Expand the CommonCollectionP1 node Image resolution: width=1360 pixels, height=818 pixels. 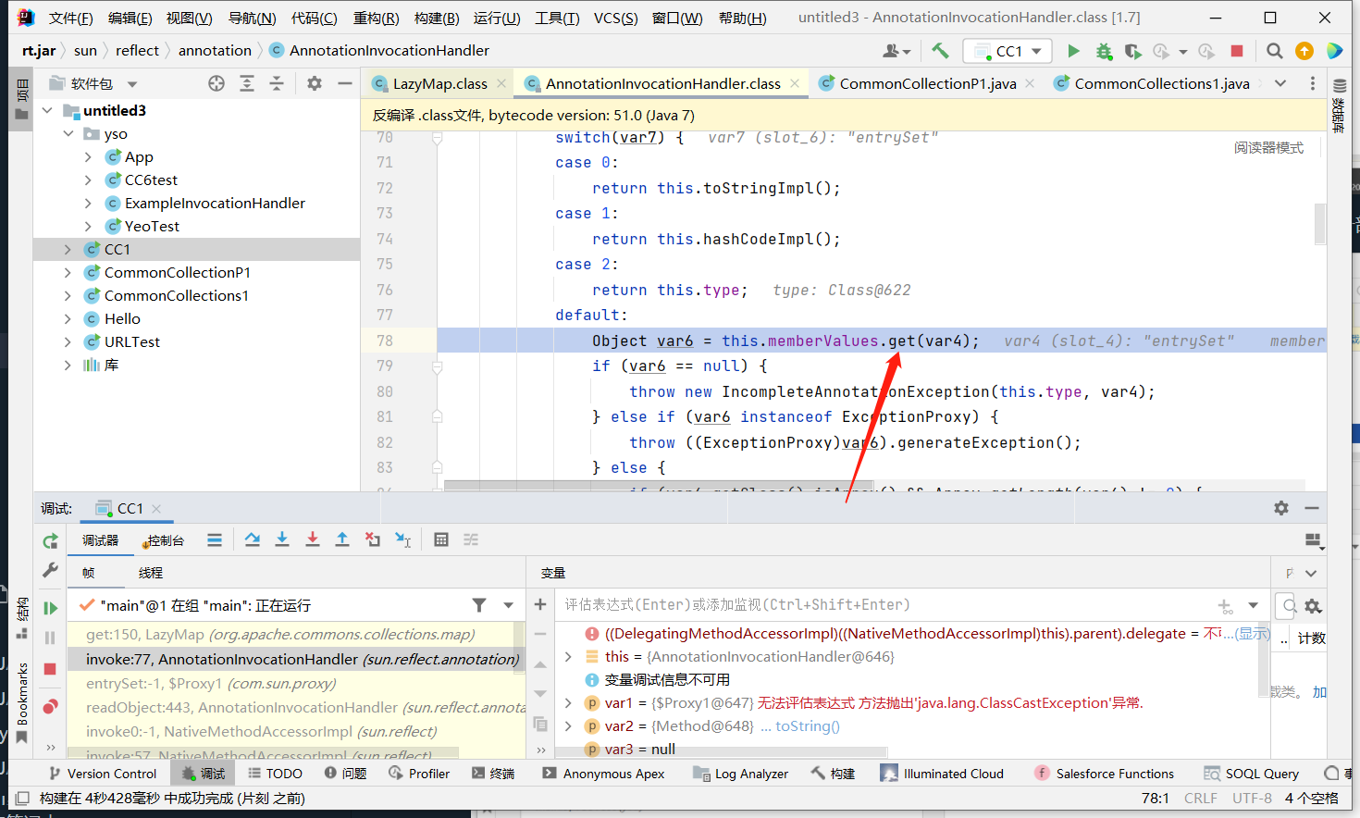(68, 273)
